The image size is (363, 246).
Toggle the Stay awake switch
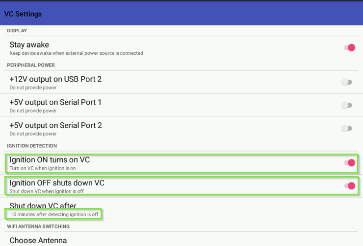tap(350, 48)
